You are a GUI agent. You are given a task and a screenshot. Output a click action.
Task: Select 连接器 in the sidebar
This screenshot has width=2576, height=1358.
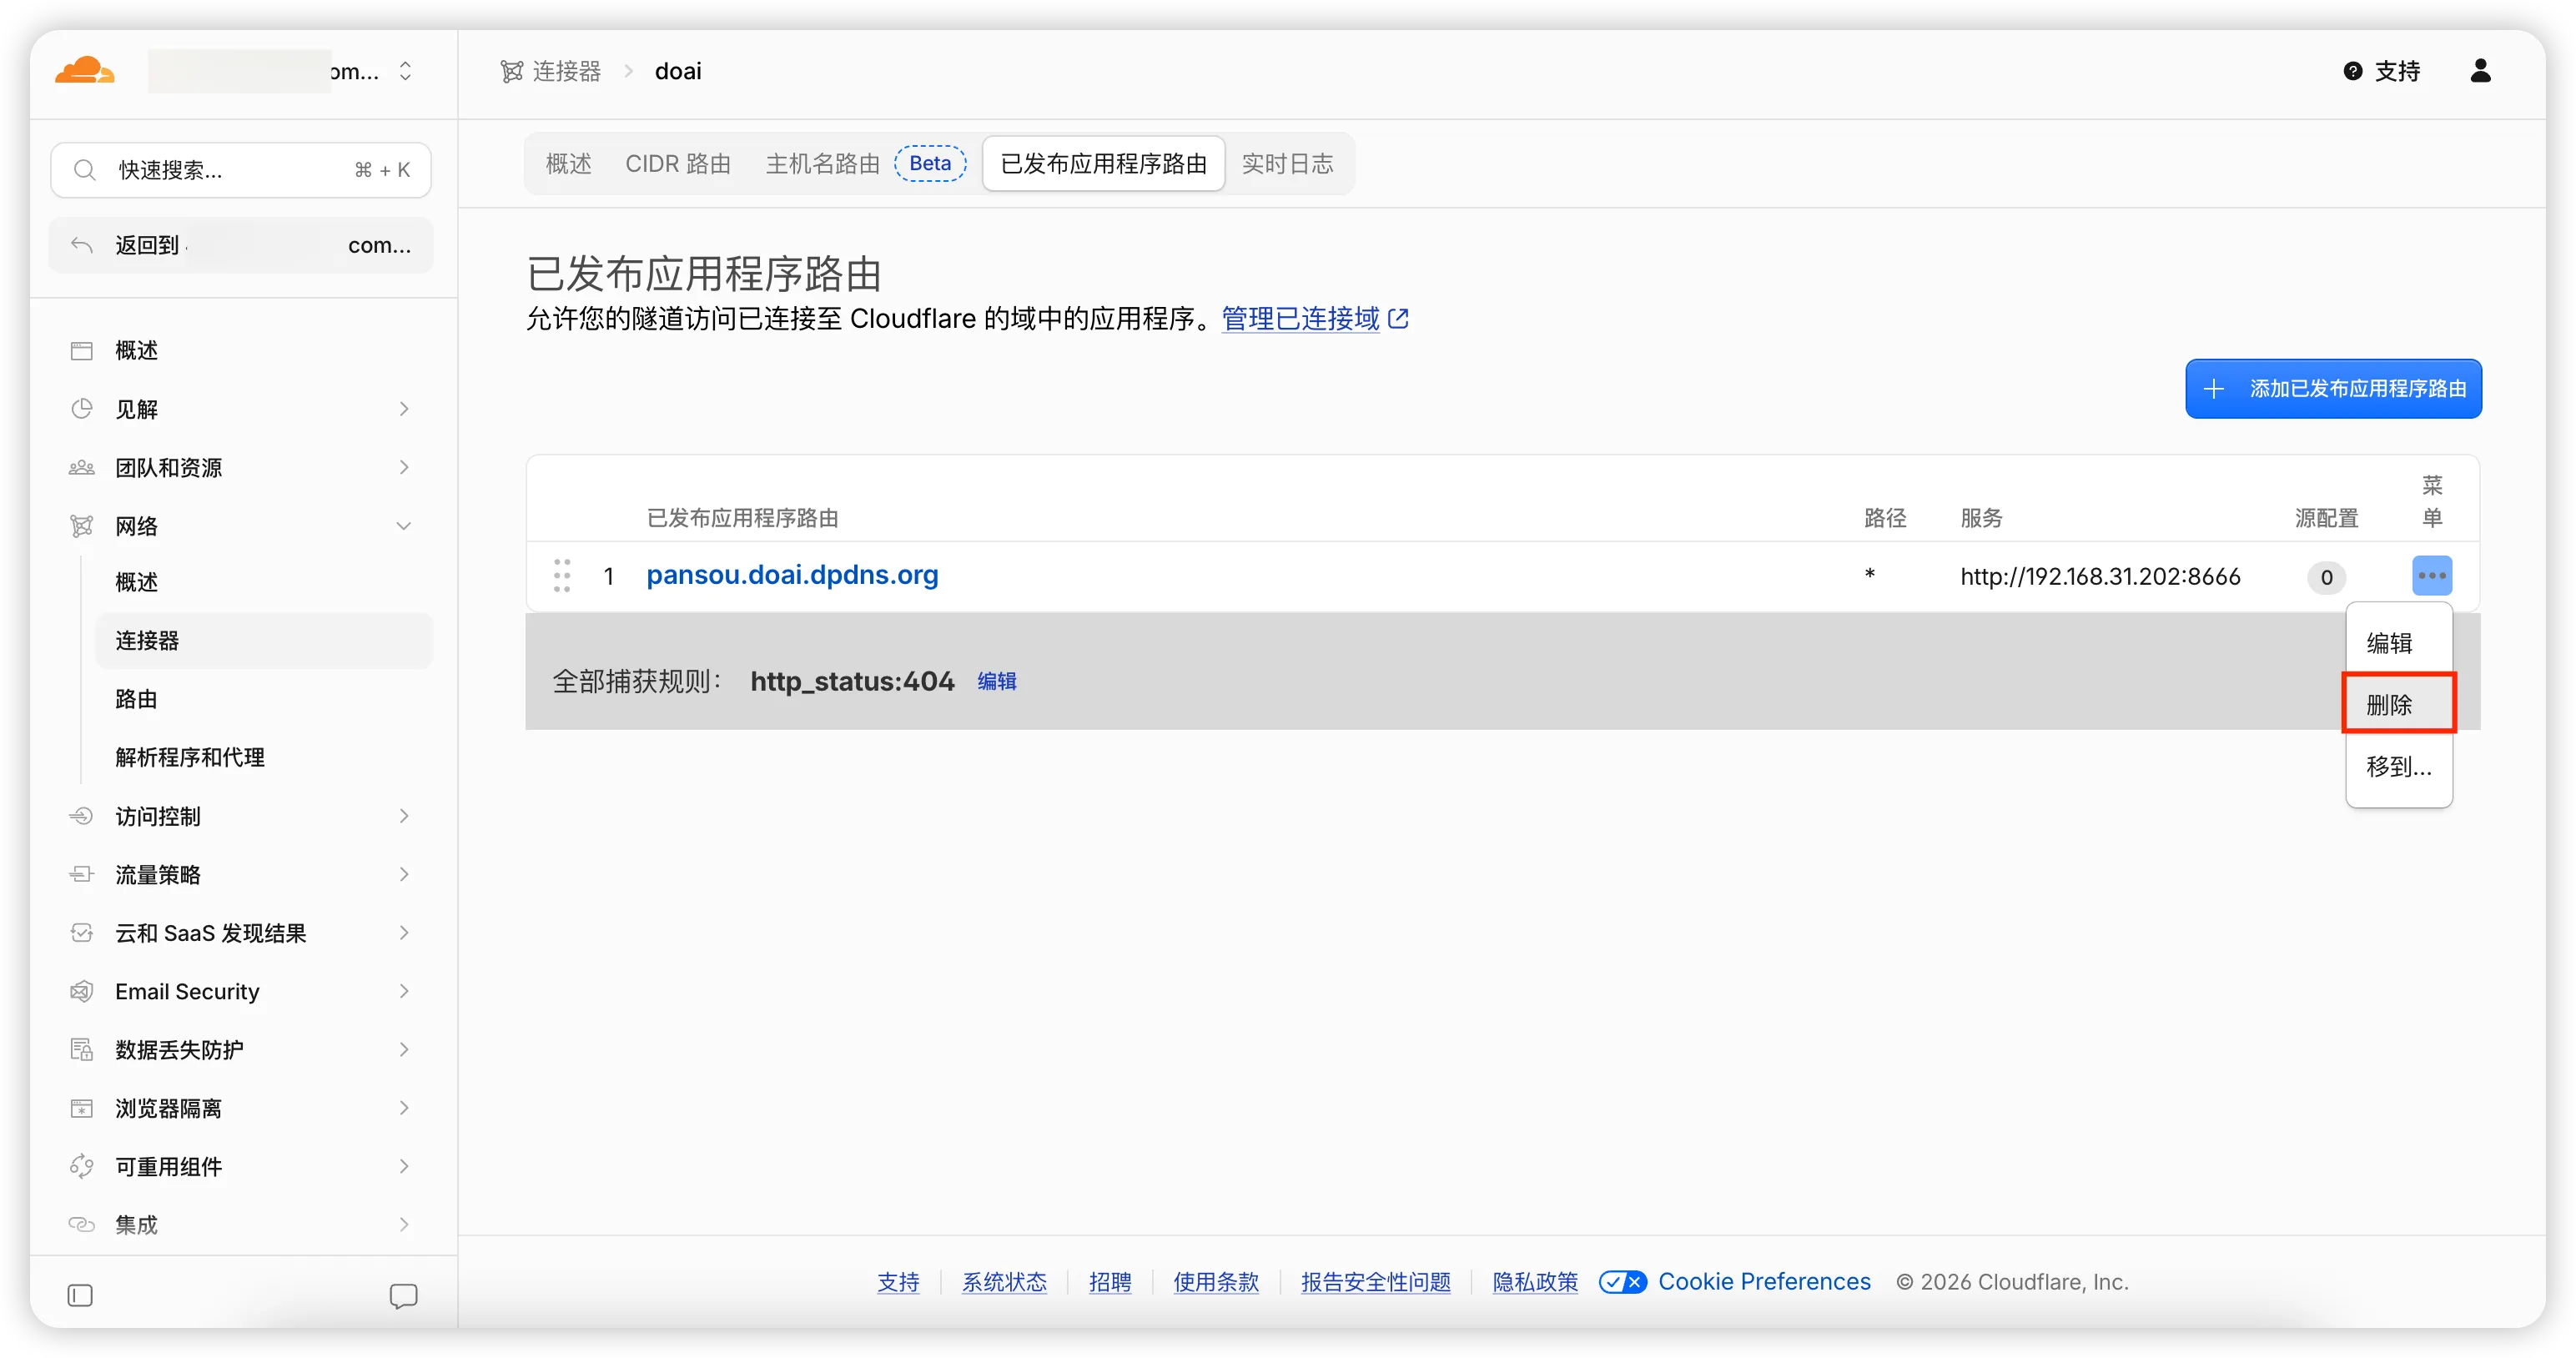(x=264, y=640)
